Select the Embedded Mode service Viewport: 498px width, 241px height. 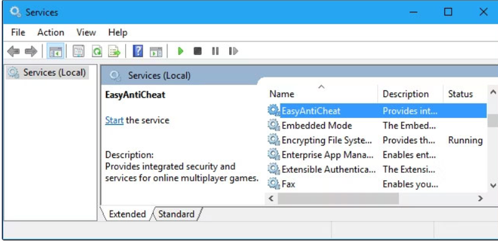pos(377,125)
